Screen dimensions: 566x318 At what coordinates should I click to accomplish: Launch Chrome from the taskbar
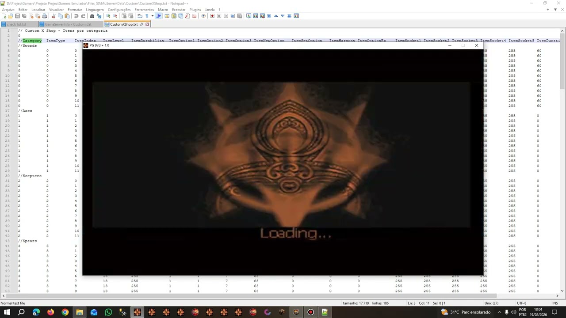[65, 312]
